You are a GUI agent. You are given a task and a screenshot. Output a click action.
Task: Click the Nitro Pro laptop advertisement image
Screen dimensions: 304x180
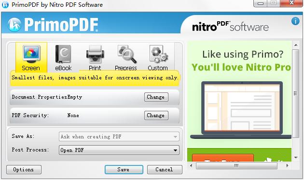click(x=240, y=110)
